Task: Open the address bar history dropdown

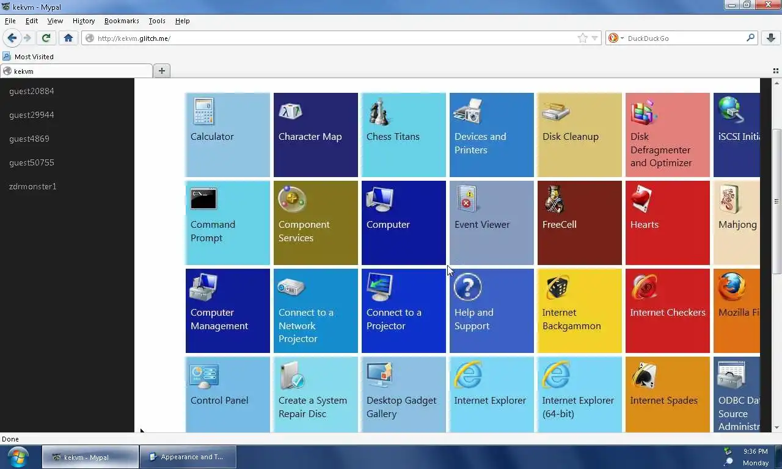Action: coord(594,38)
